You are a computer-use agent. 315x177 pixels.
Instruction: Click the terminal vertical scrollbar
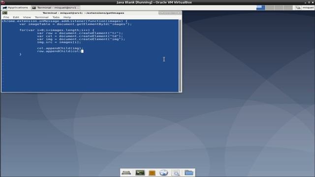click(180, 56)
